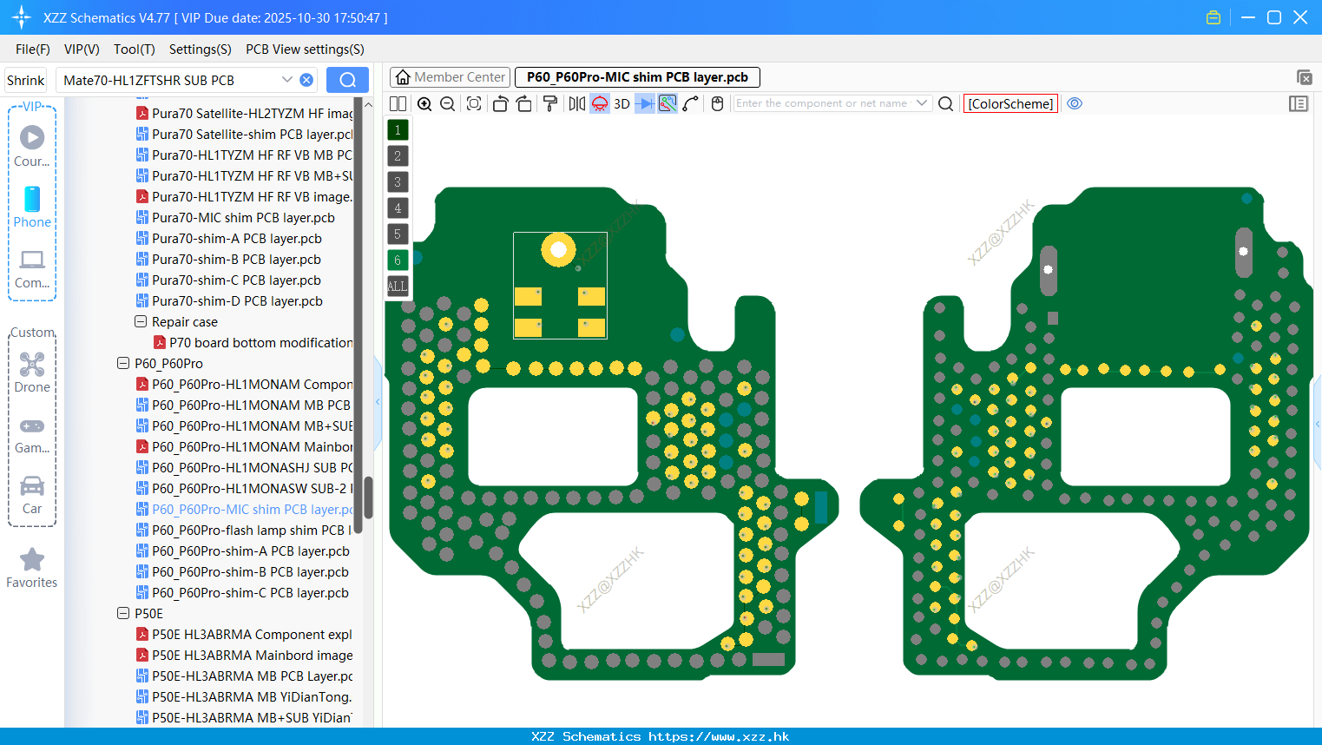Click the gift box icon in title bar
The image size is (1322, 745).
point(1213,17)
